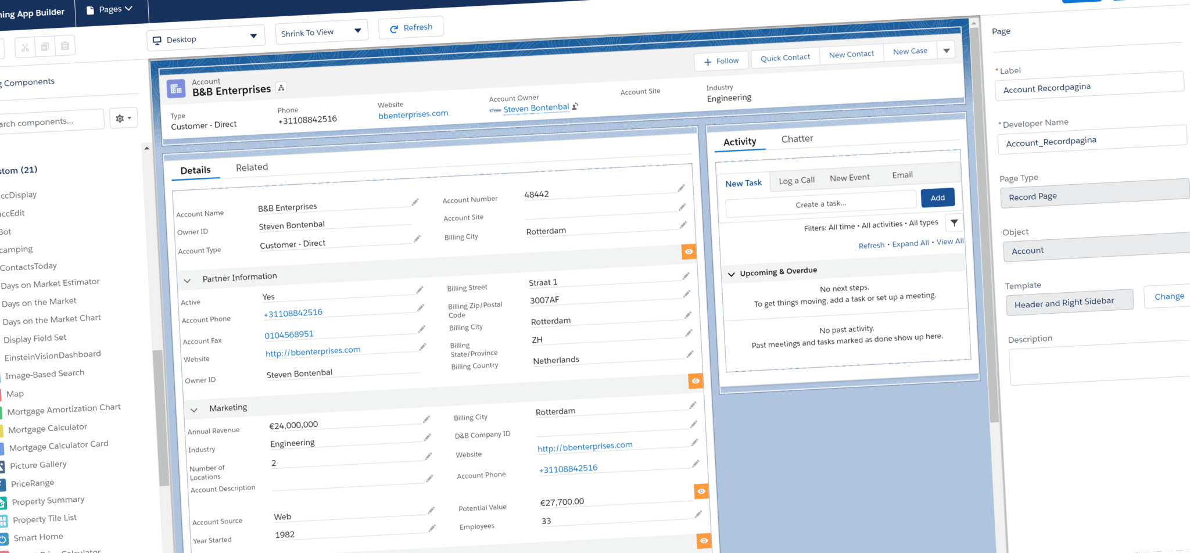The height and width of the screenshot is (553, 1190).
Task: Click the New Contact button
Action: [x=851, y=54]
